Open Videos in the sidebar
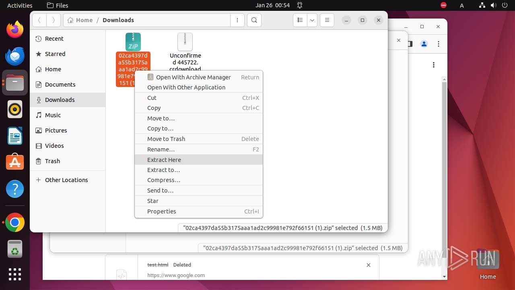 tap(68, 146)
